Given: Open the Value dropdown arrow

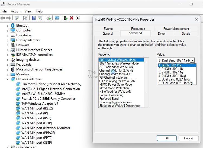Looking at the screenshot, I should [192, 60].
